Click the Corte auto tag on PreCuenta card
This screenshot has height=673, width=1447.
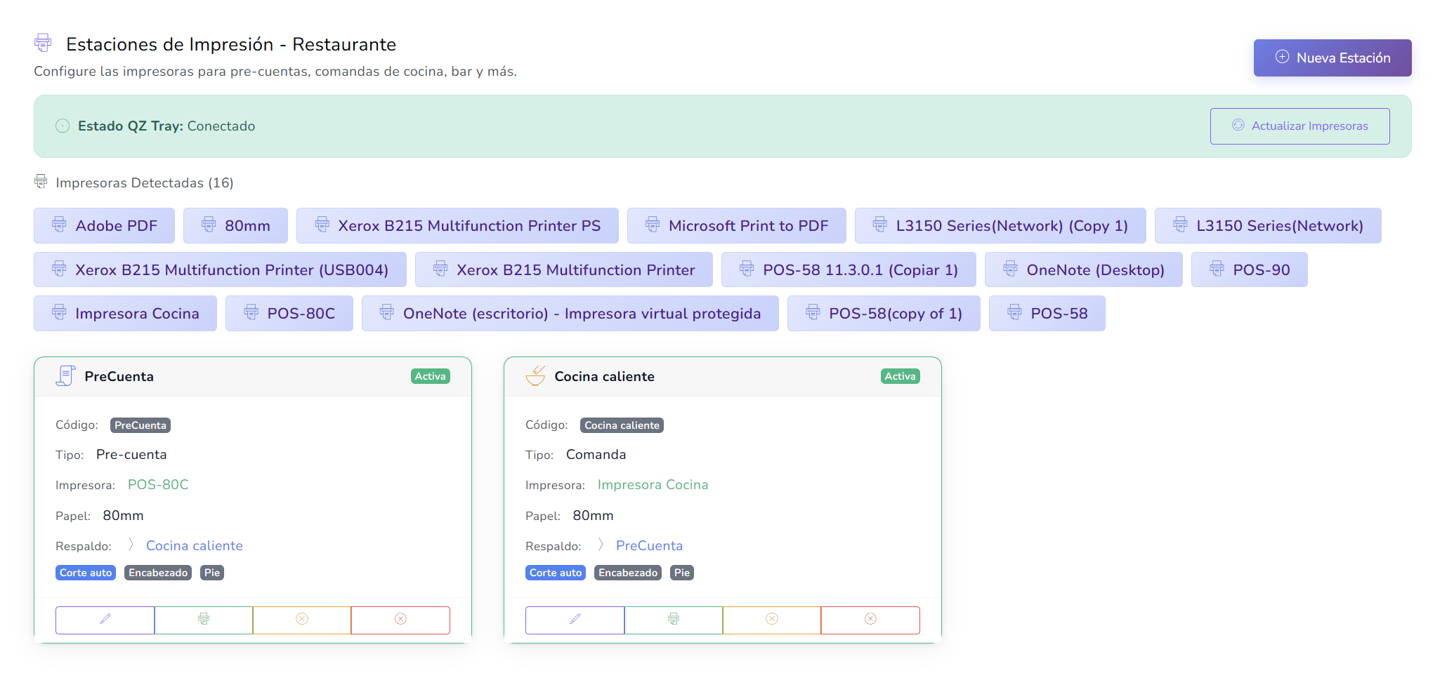(x=86, y=573)
